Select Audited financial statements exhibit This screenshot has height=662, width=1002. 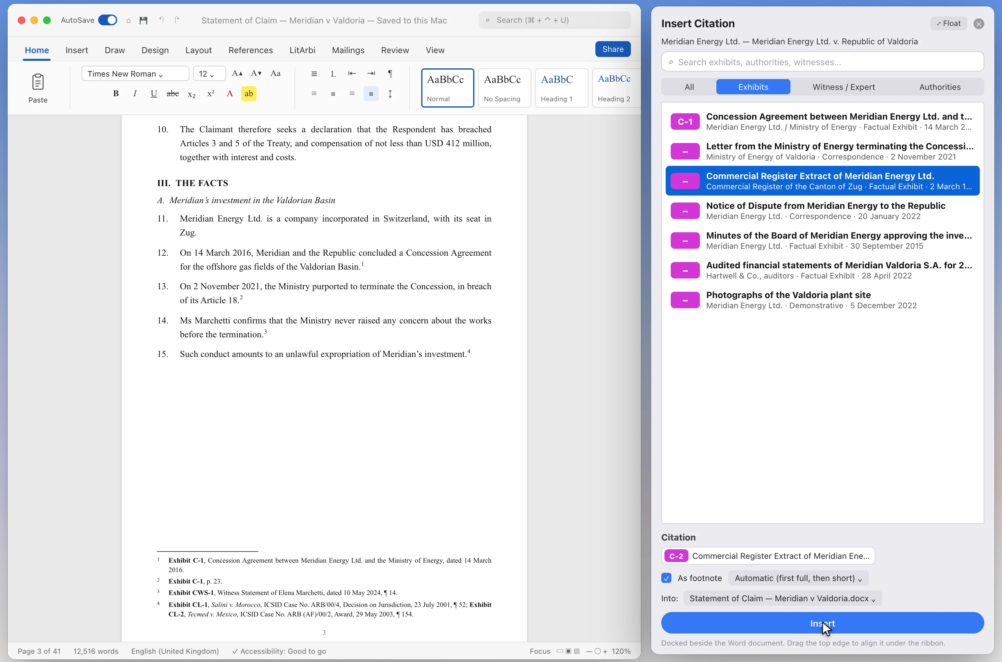click(822, 270)
